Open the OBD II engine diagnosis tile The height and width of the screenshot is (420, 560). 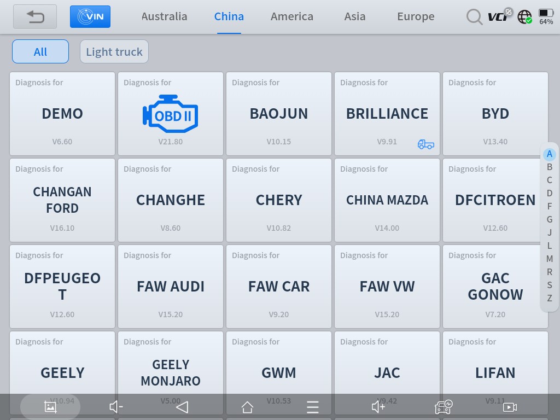tap(171, 114)
